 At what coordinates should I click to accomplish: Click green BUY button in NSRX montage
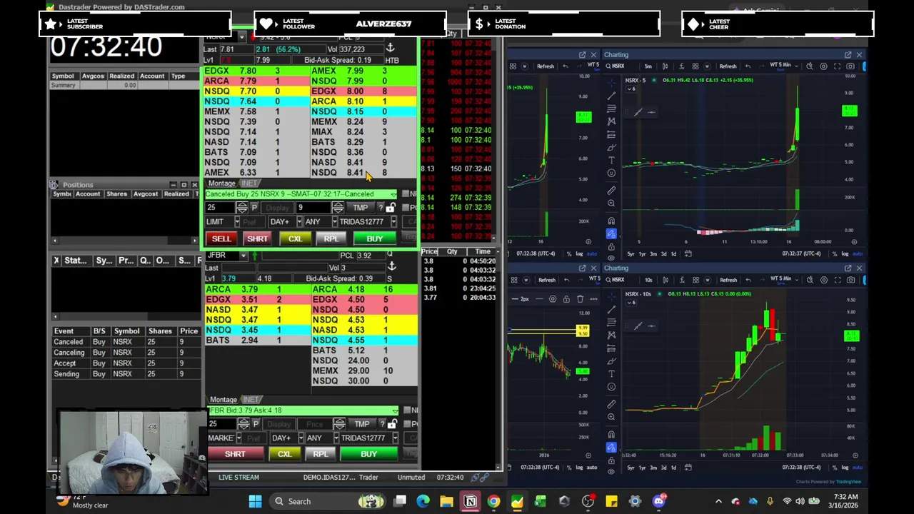375,239
